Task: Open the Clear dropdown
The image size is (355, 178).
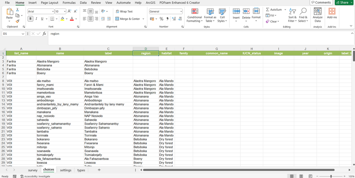Action: (272, 21)
